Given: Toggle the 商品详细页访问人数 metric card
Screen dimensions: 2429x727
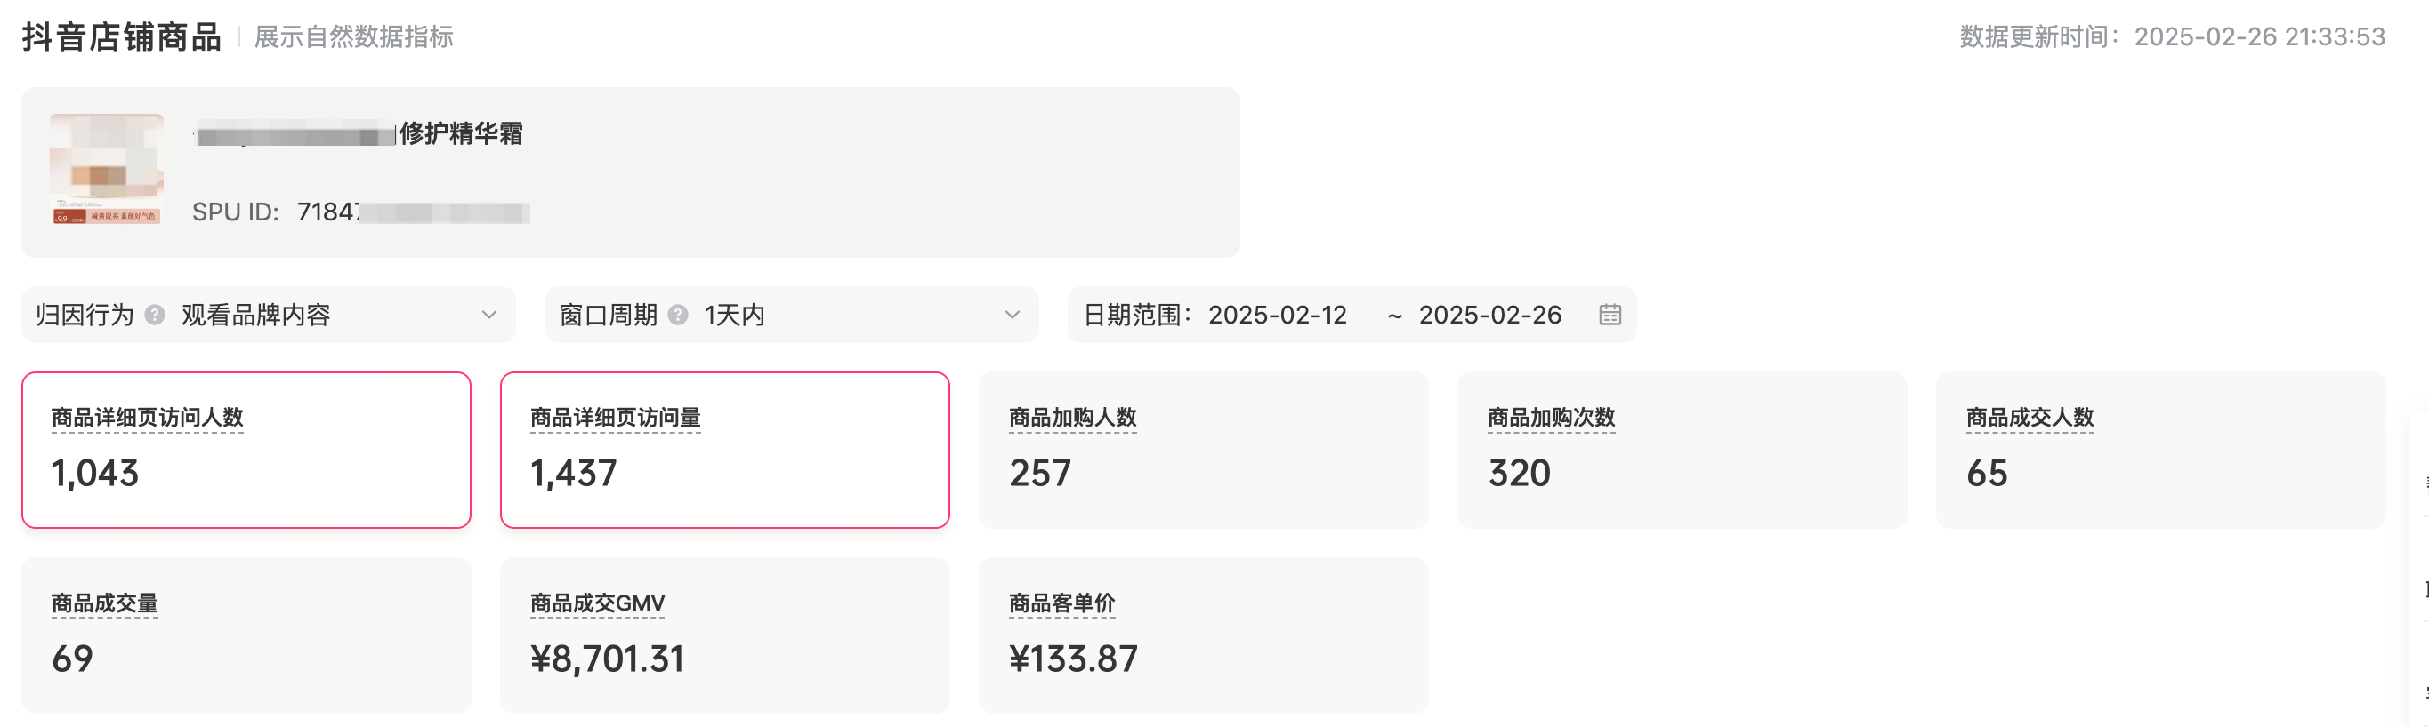Looking at the screenshot, I should 246,450.
